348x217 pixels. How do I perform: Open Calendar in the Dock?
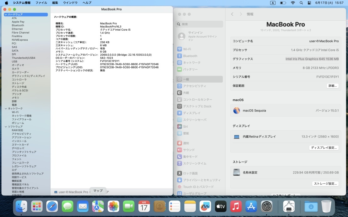[x=144, y=206]
